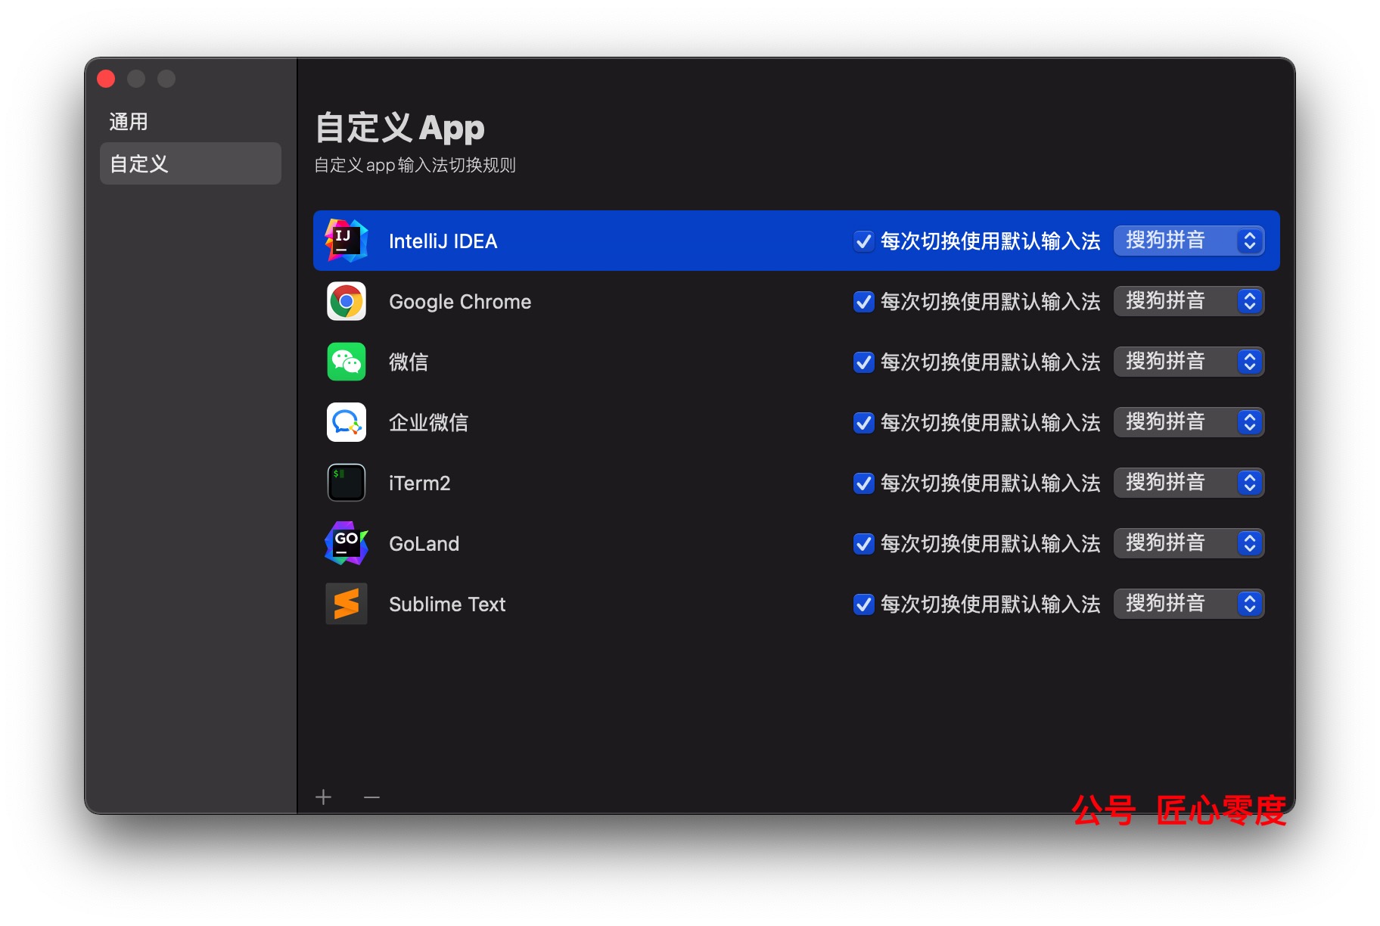This screenshot has width=1380, height=926.
Task: Open the 搜狗拼音 dropdown for IntelliJ IDEA
Action: click(1189, 241)
